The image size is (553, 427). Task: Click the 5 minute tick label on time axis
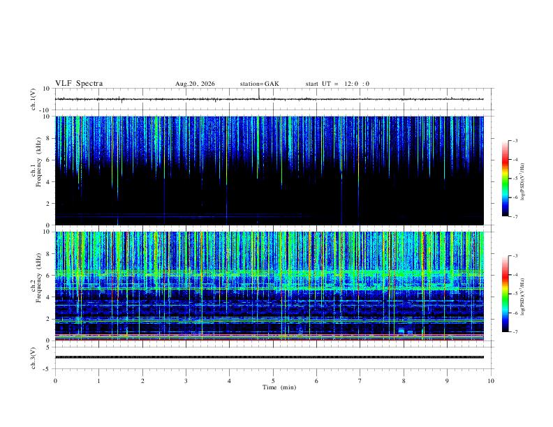pos(273,381)
